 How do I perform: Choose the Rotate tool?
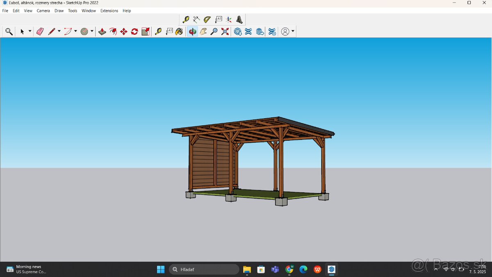coord(134,32)
